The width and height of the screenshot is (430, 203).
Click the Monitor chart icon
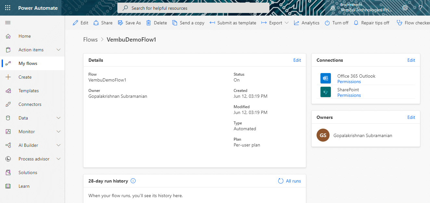(x=8, y=132)
